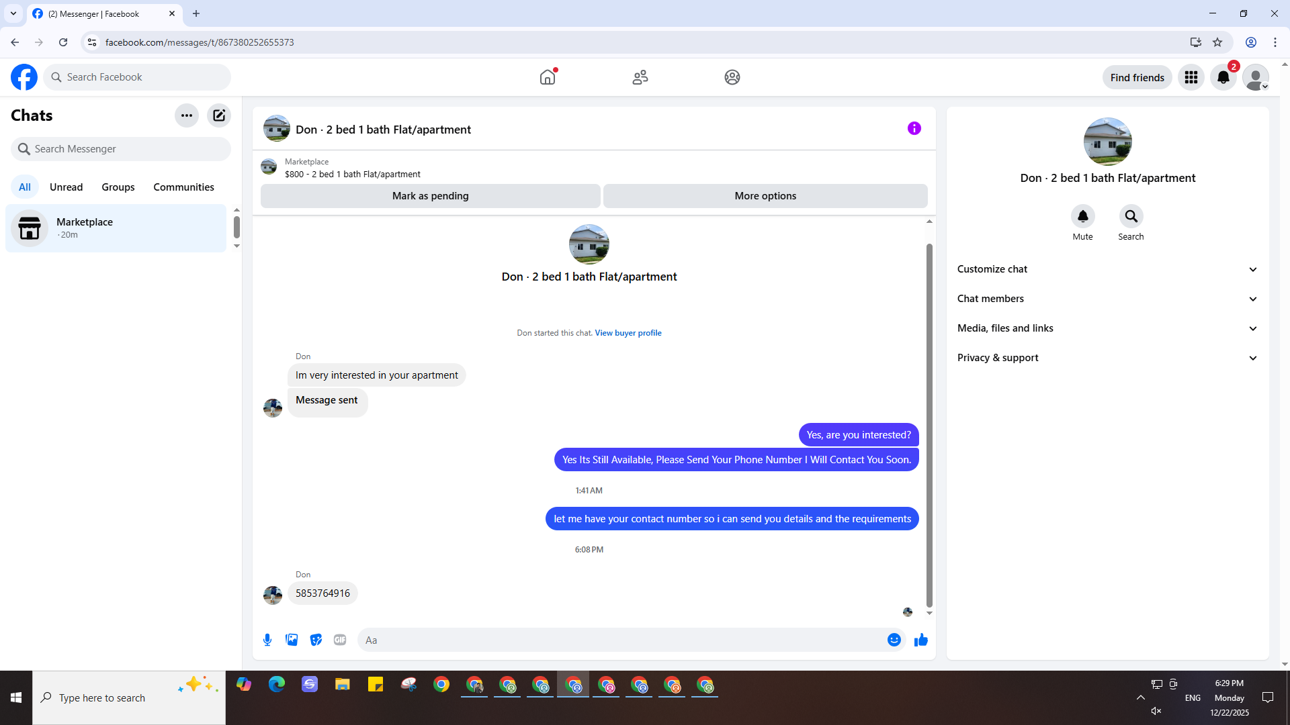This screenshot has width=1290, height=725.
Task: Open notifications bell
Action: coord(1223,77)
